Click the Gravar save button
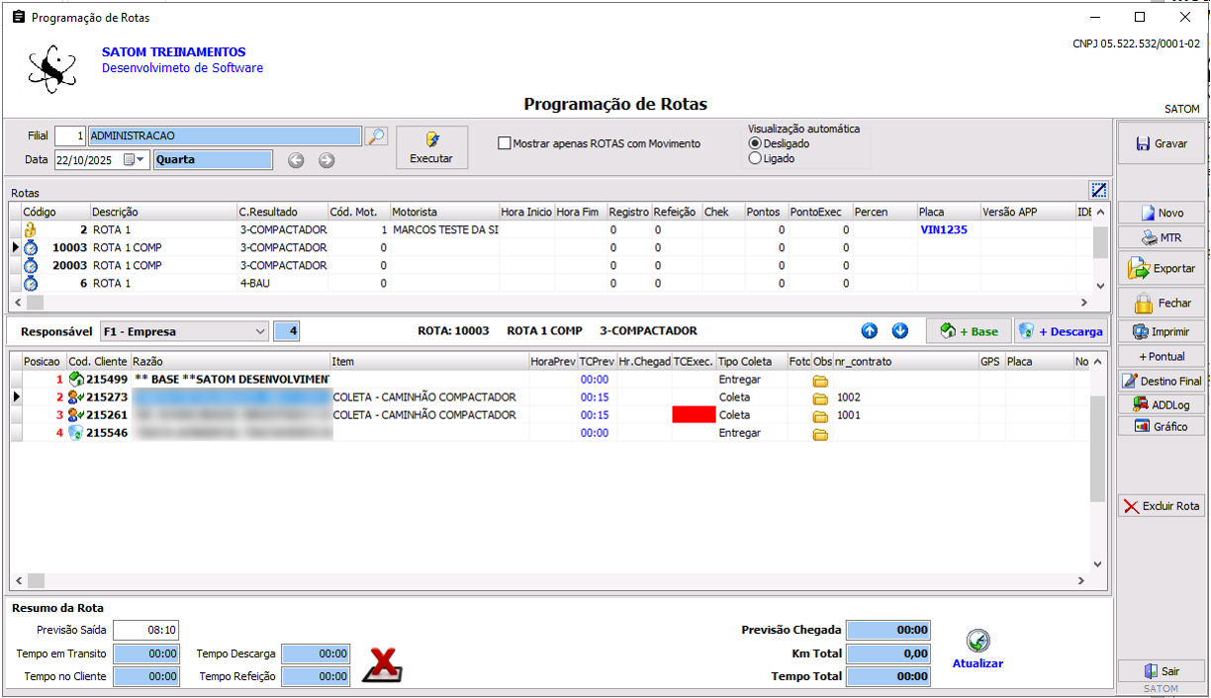 point(1162,143)
